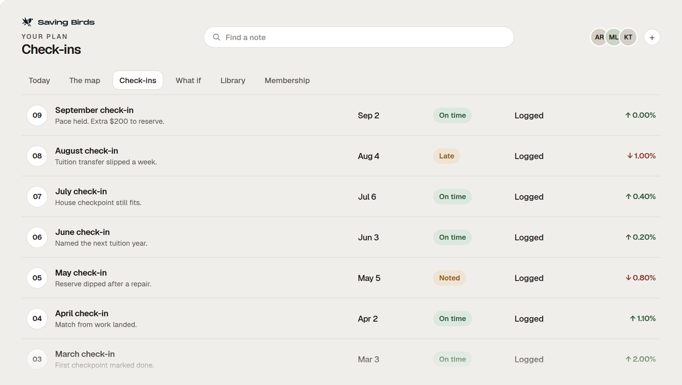Click the Apr 2 date
Screen dimensions: 682x385
[368, 319]
